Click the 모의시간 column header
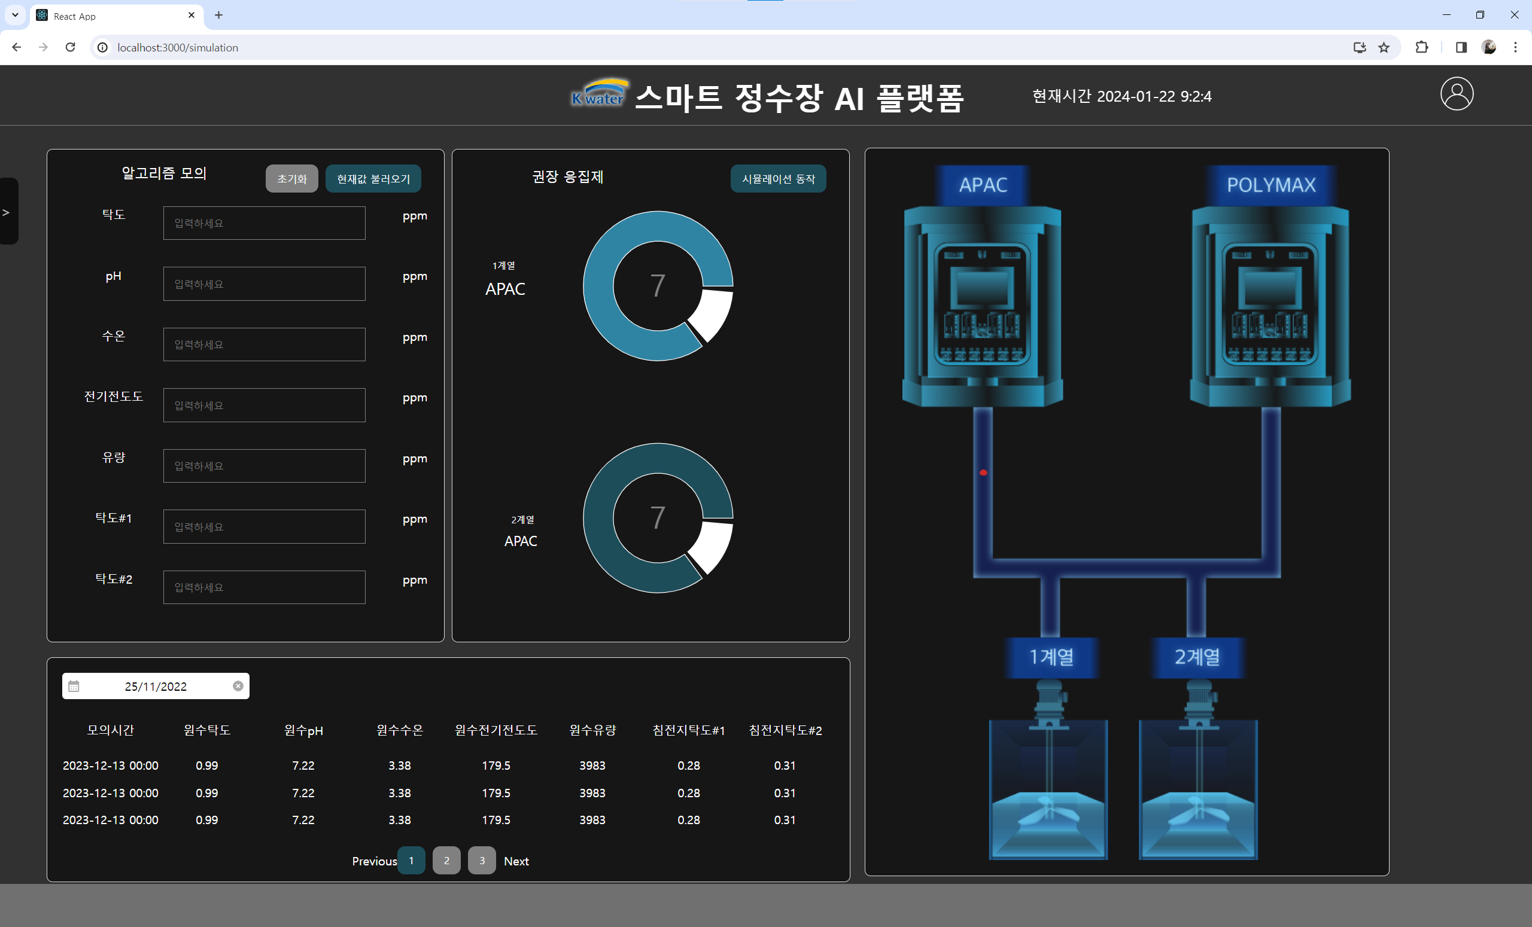This screenshot has height=927, width=1532. coord(111,730)
